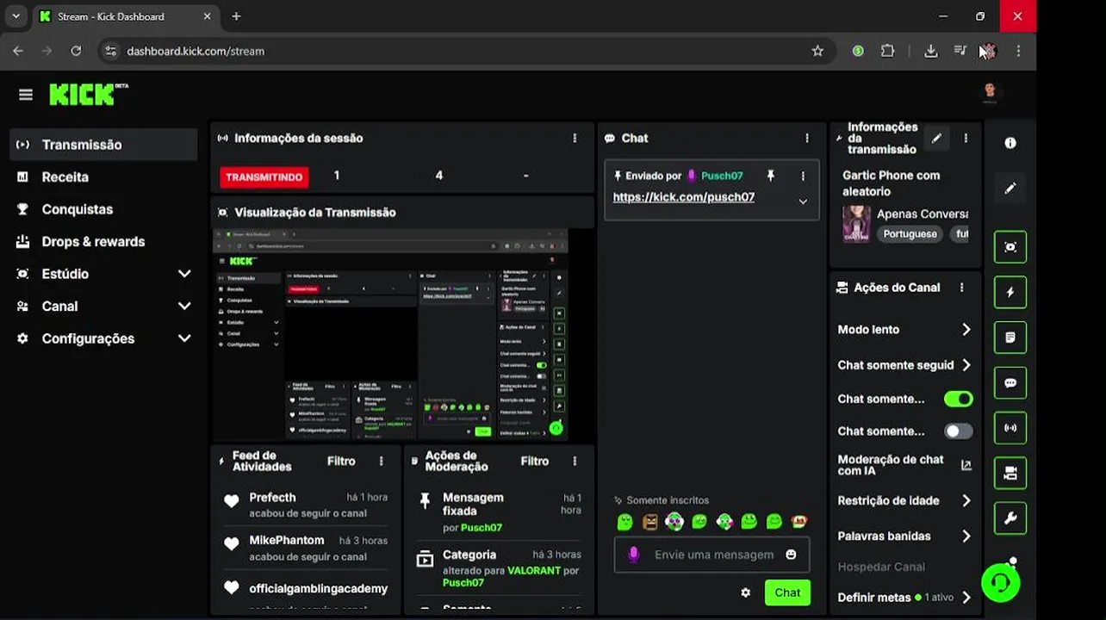Click the broadcast signal widget icon in sidebar
The image size is (1106, 620).
coord(1010,428)
